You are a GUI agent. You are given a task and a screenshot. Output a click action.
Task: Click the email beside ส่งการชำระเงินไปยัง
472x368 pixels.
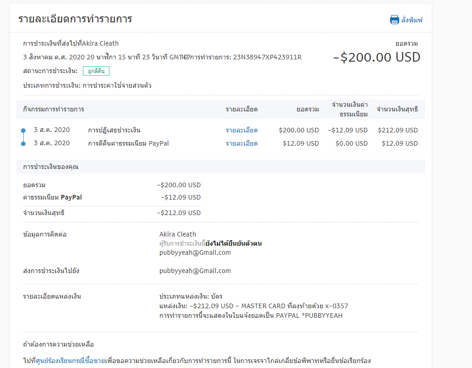tap(195, 271)
